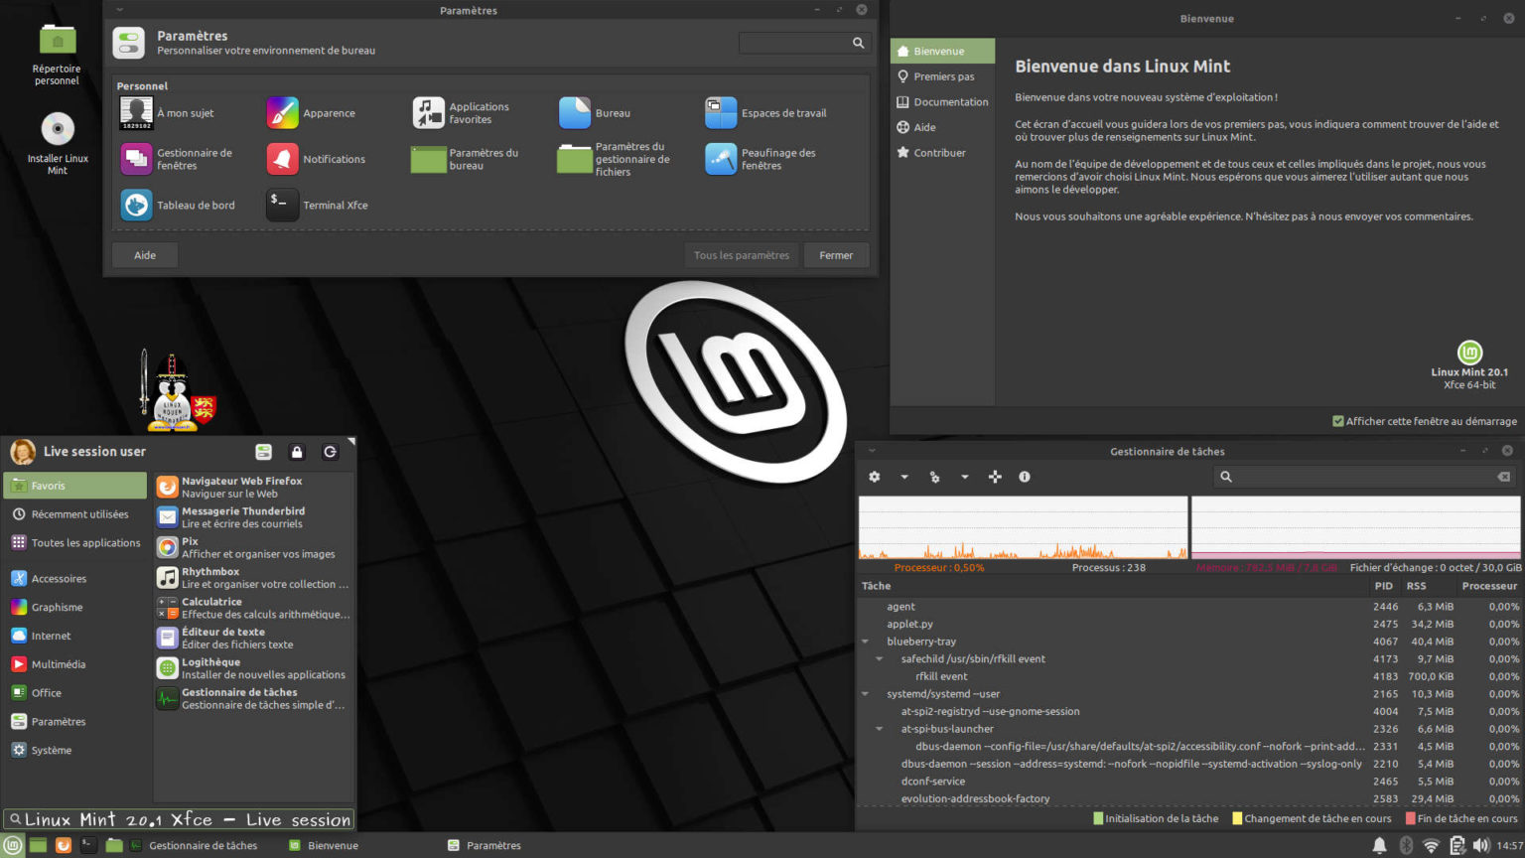Launch Terminal Xfce from Paramètres
1525x858 pixels.
pos(281,205)
